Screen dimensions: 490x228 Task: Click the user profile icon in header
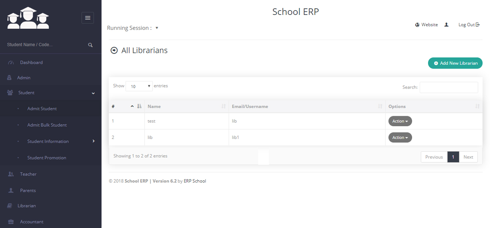point(446,25)
